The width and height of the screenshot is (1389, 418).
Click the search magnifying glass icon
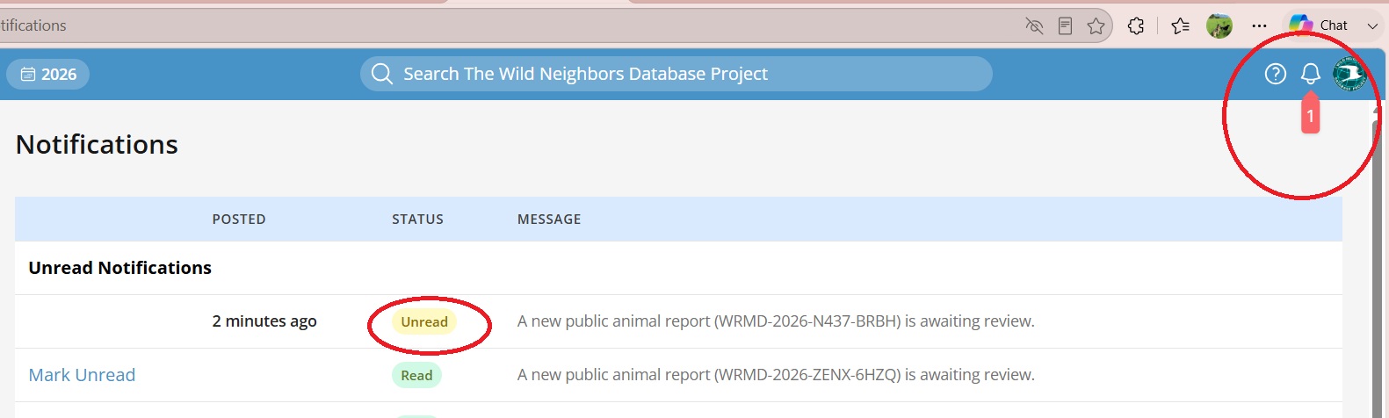(381, 74)
